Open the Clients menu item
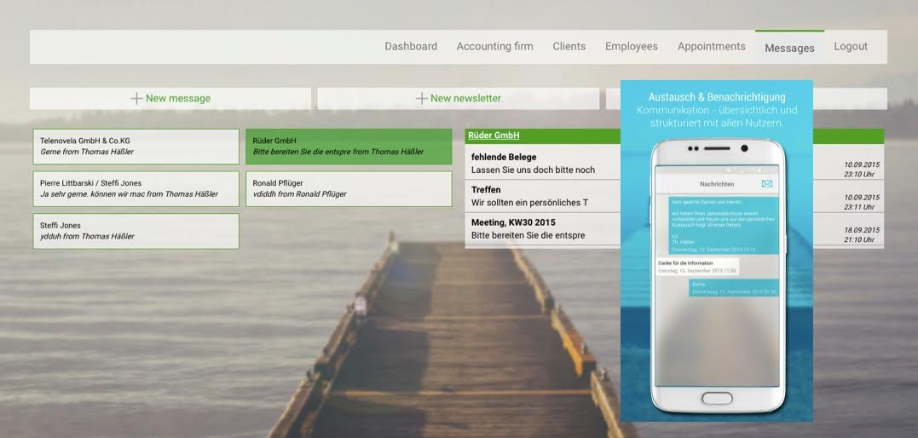918x438 pixels. (x=569, y=46)
